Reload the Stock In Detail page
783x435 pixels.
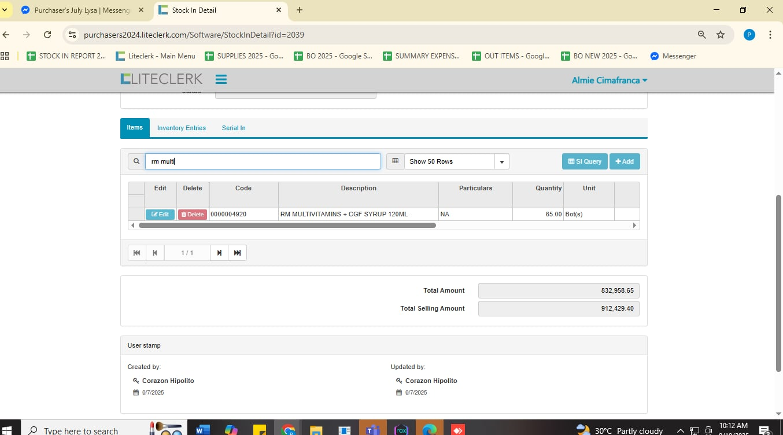(48, 35)
